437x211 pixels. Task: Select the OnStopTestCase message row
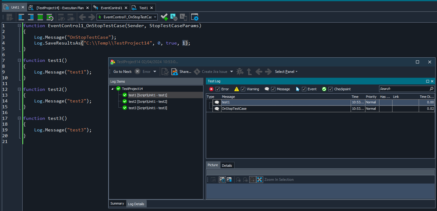pyautogui.click(x=234, y=109)
